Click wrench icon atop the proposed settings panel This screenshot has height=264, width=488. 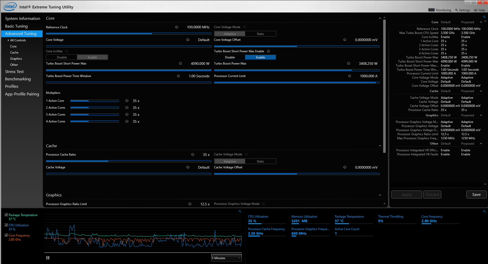484,17
